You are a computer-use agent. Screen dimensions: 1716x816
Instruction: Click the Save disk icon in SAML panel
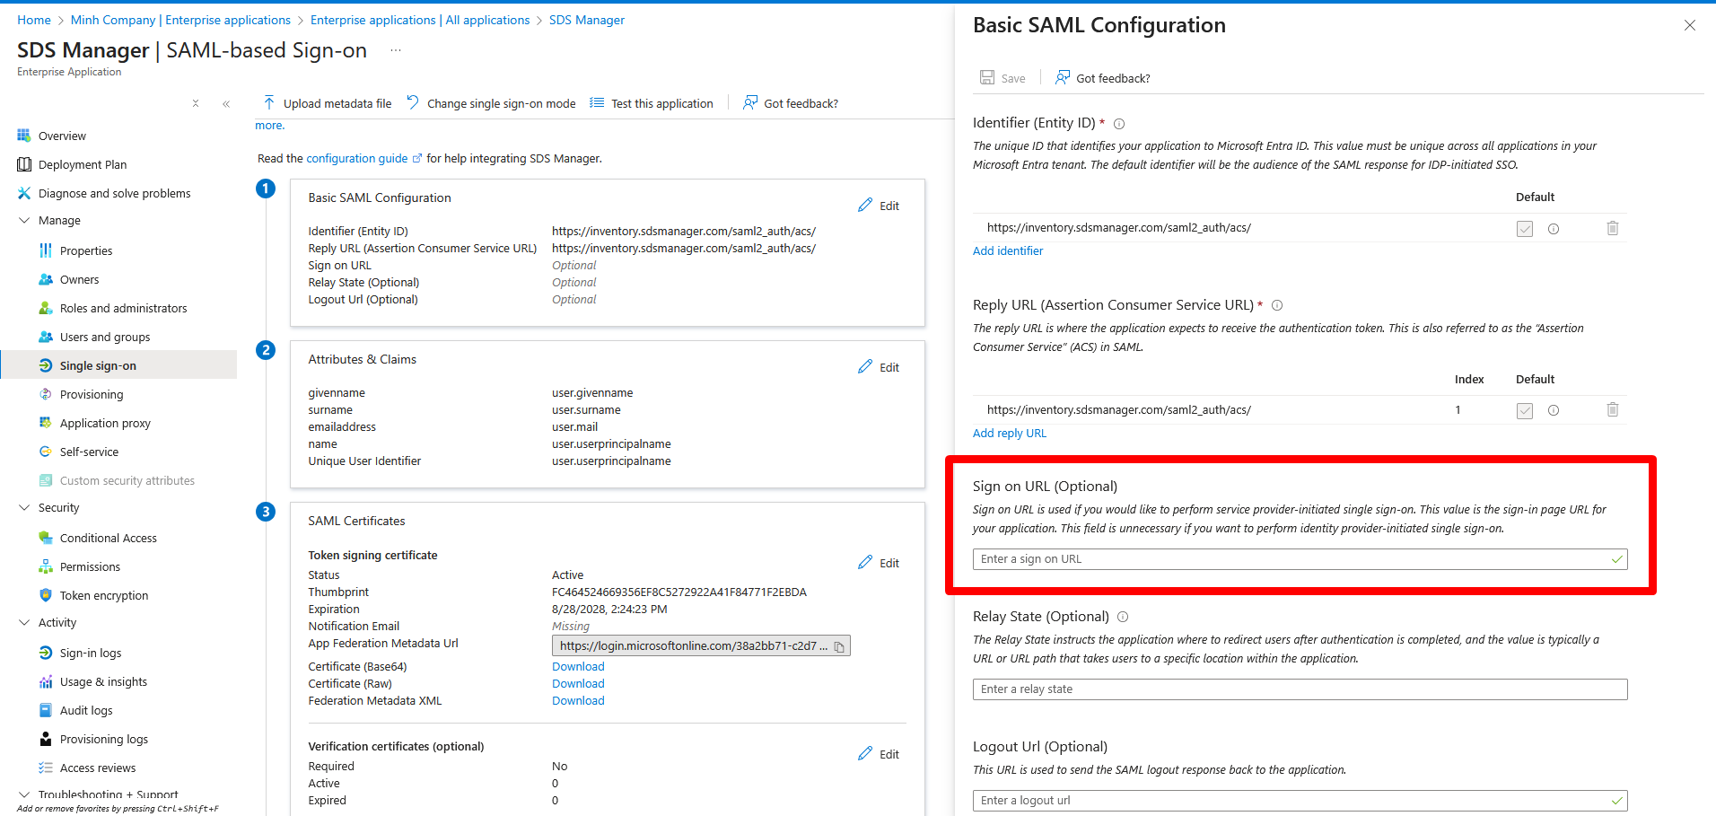pos(986,78)
